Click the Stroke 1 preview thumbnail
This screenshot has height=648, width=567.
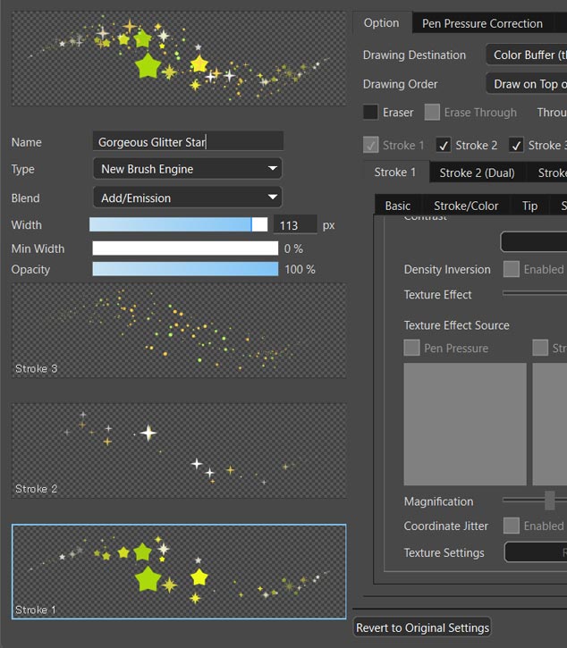click(179, 572)
